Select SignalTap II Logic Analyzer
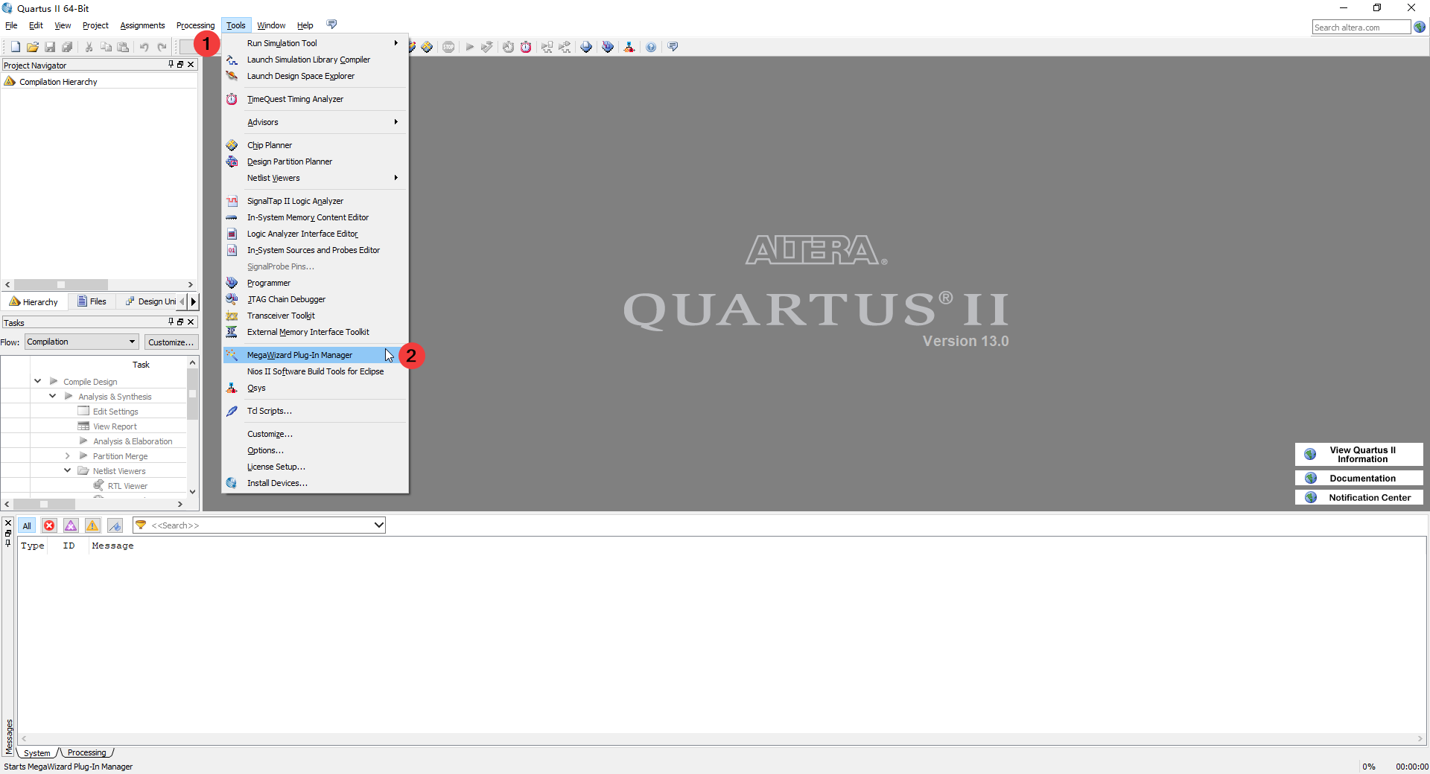Screen dimensions: 1430x774 pos(316,201)
